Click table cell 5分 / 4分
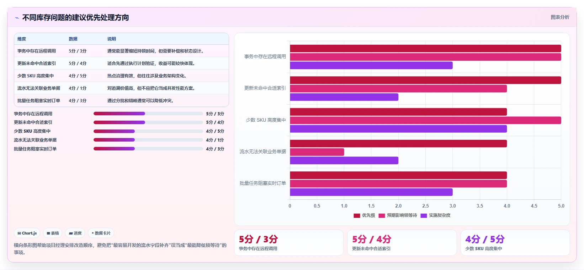The height and width of the screenshot is (270, 584). point(78,64)
